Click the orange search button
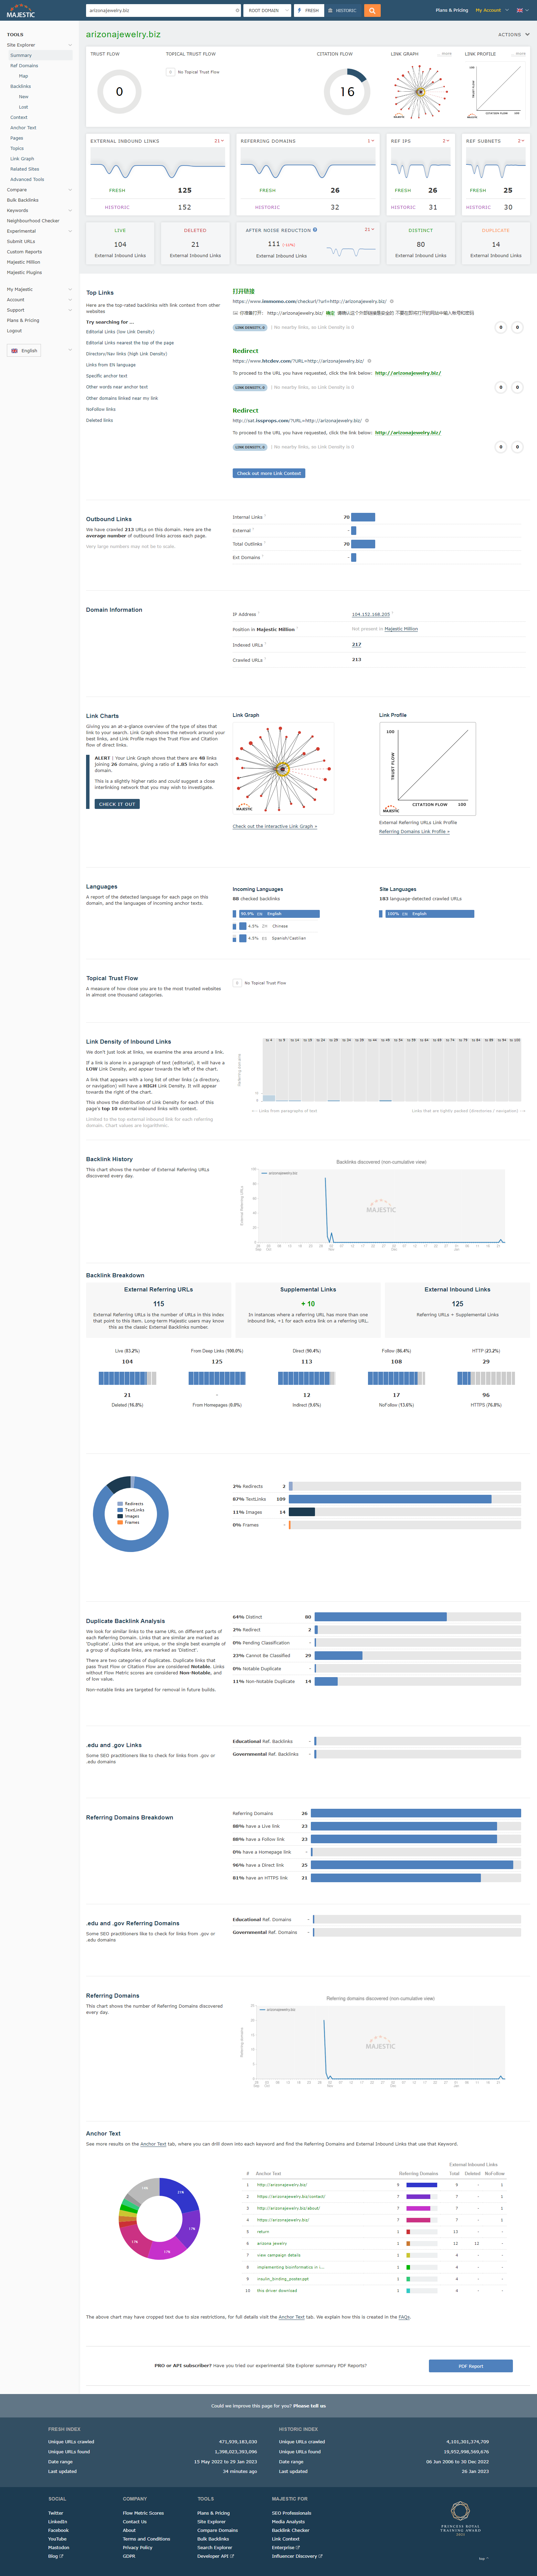This screenshot has height=2576, width=537. 372,10
